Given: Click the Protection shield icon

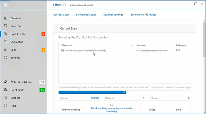Looking at the screenshot, I should click(6, 26).
